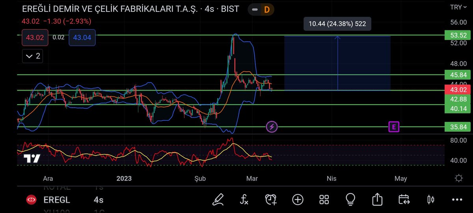473x213 pixels.
Task: Tap the plus circle add icon
Action: (298, 199)
